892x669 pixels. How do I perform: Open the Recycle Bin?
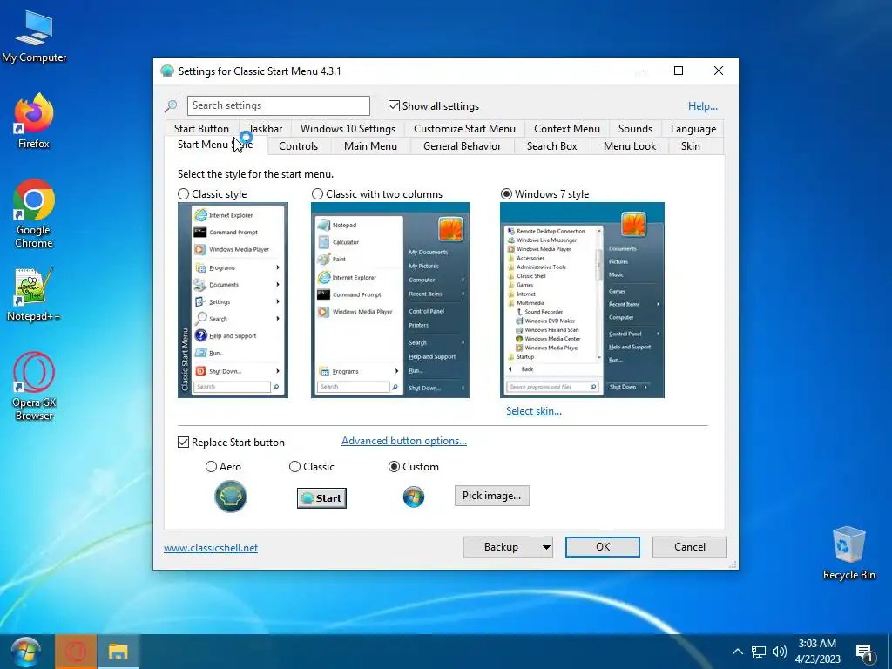point(848,553)
